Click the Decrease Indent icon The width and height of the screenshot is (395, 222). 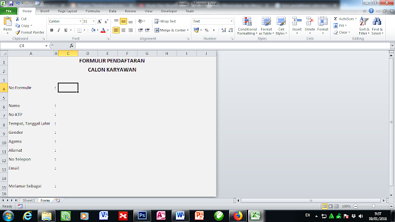[x=141, y=30]
